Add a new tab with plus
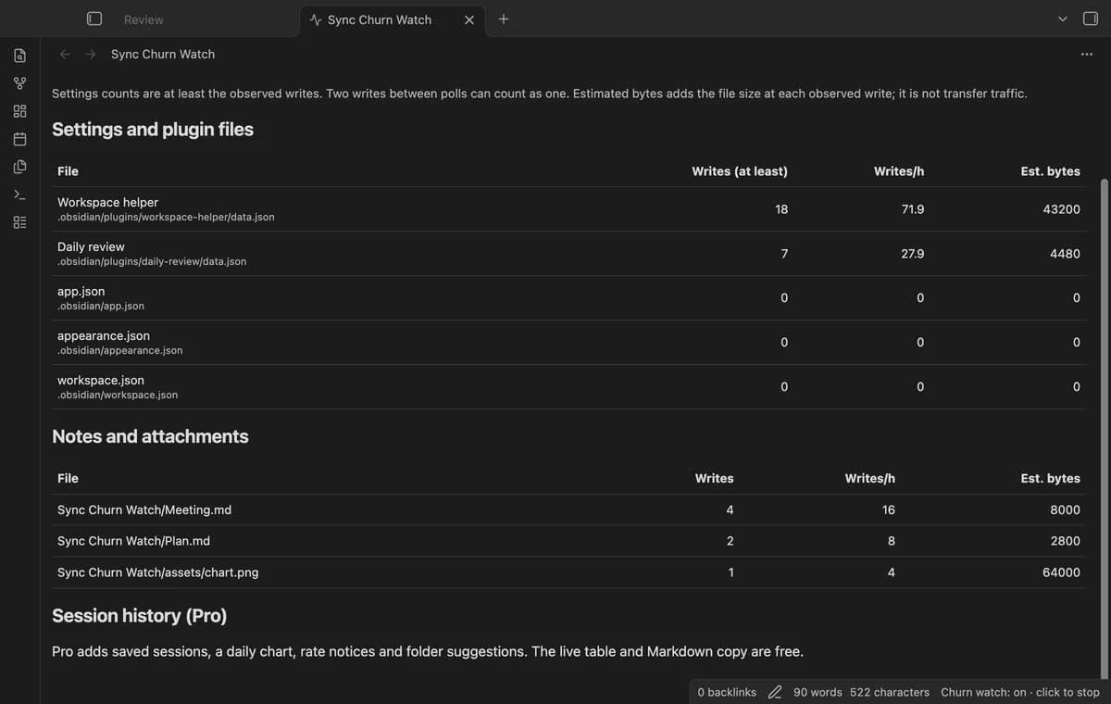The image size is (1111, 704). tap(503, 19)
